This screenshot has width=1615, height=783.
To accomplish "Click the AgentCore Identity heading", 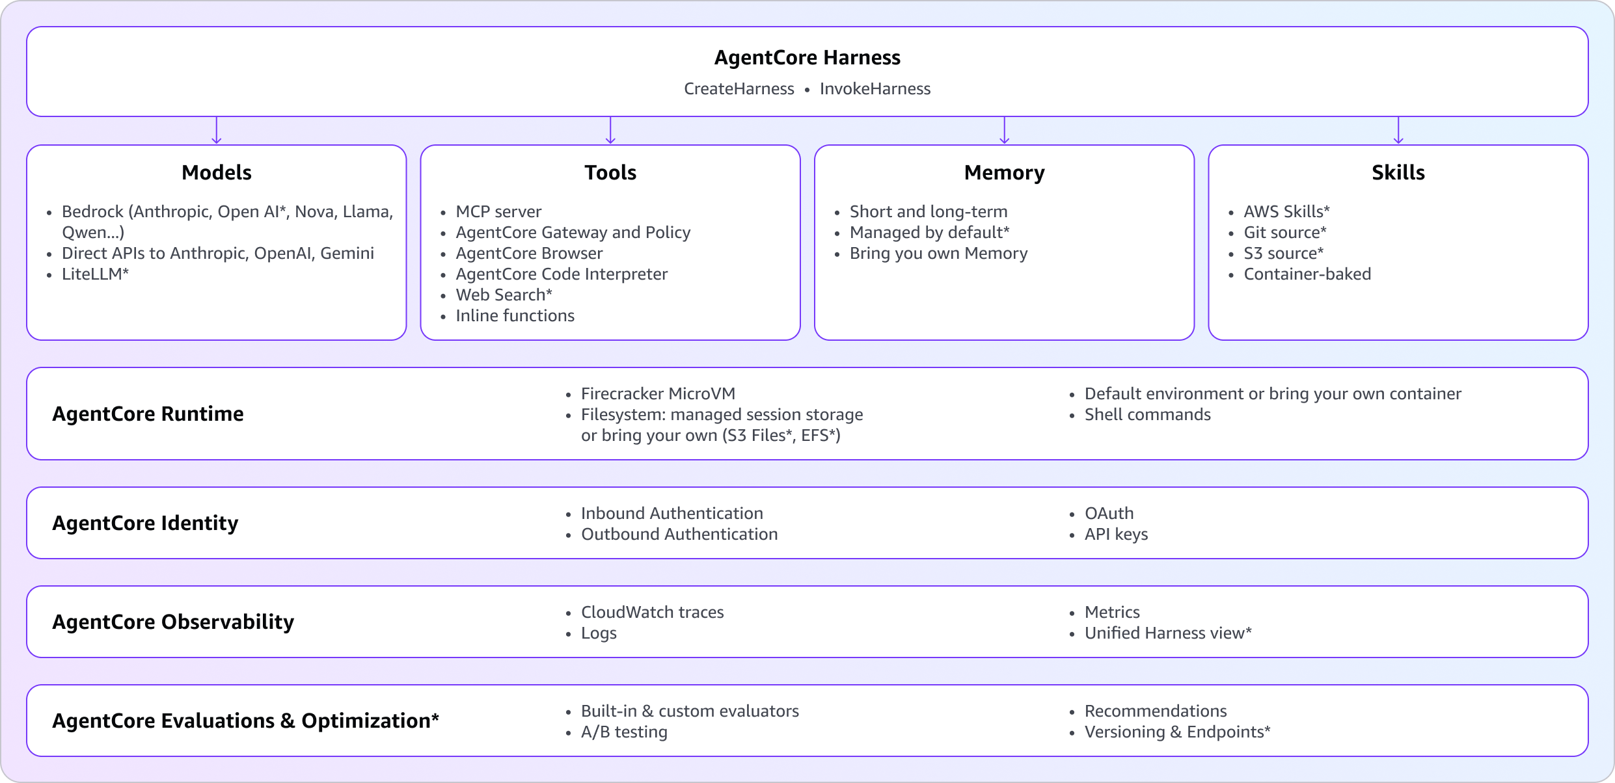I will coord(145,523).
